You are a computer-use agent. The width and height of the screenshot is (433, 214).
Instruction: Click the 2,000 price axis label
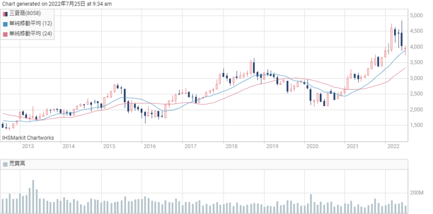coord(417,110)
